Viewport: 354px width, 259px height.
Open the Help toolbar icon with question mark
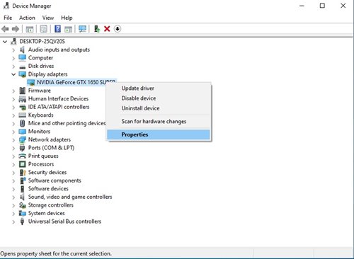tap(57, 29)
